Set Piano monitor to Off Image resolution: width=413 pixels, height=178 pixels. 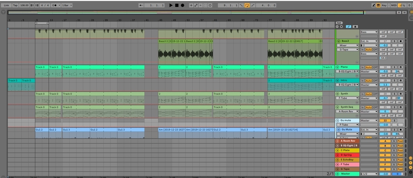[375, 67]
